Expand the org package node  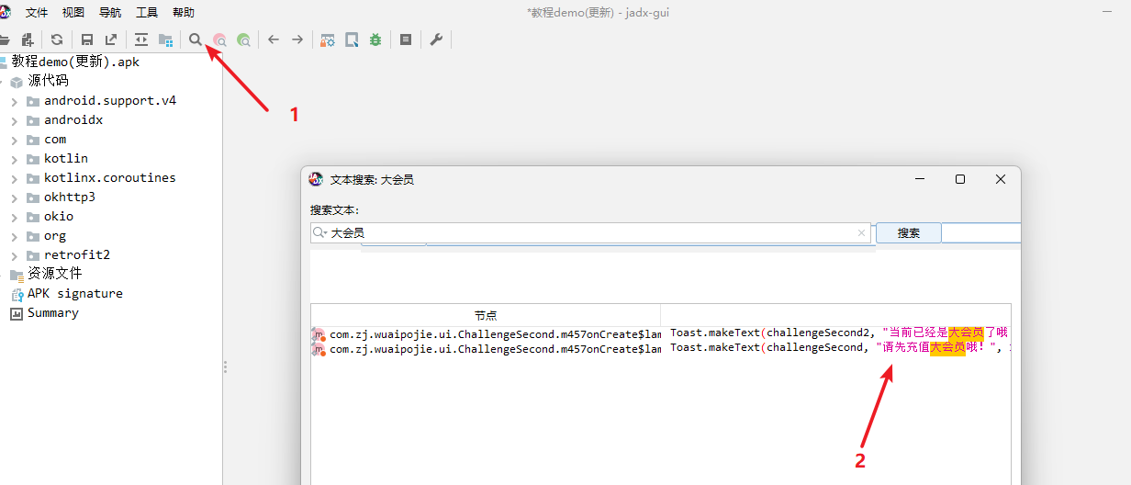point(14,236)
